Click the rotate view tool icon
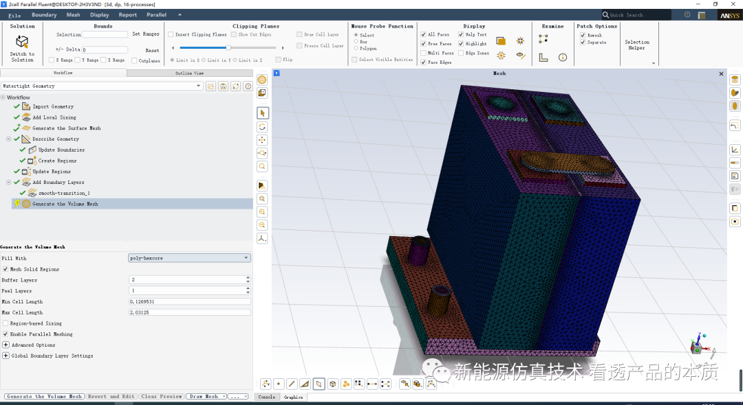 [262, 126]
